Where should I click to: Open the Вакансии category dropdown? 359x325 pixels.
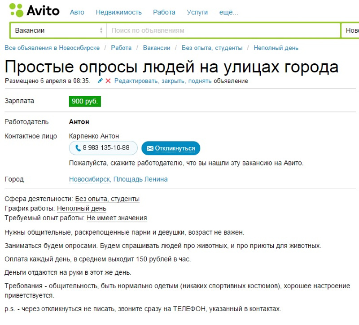[x=58, y=30]
